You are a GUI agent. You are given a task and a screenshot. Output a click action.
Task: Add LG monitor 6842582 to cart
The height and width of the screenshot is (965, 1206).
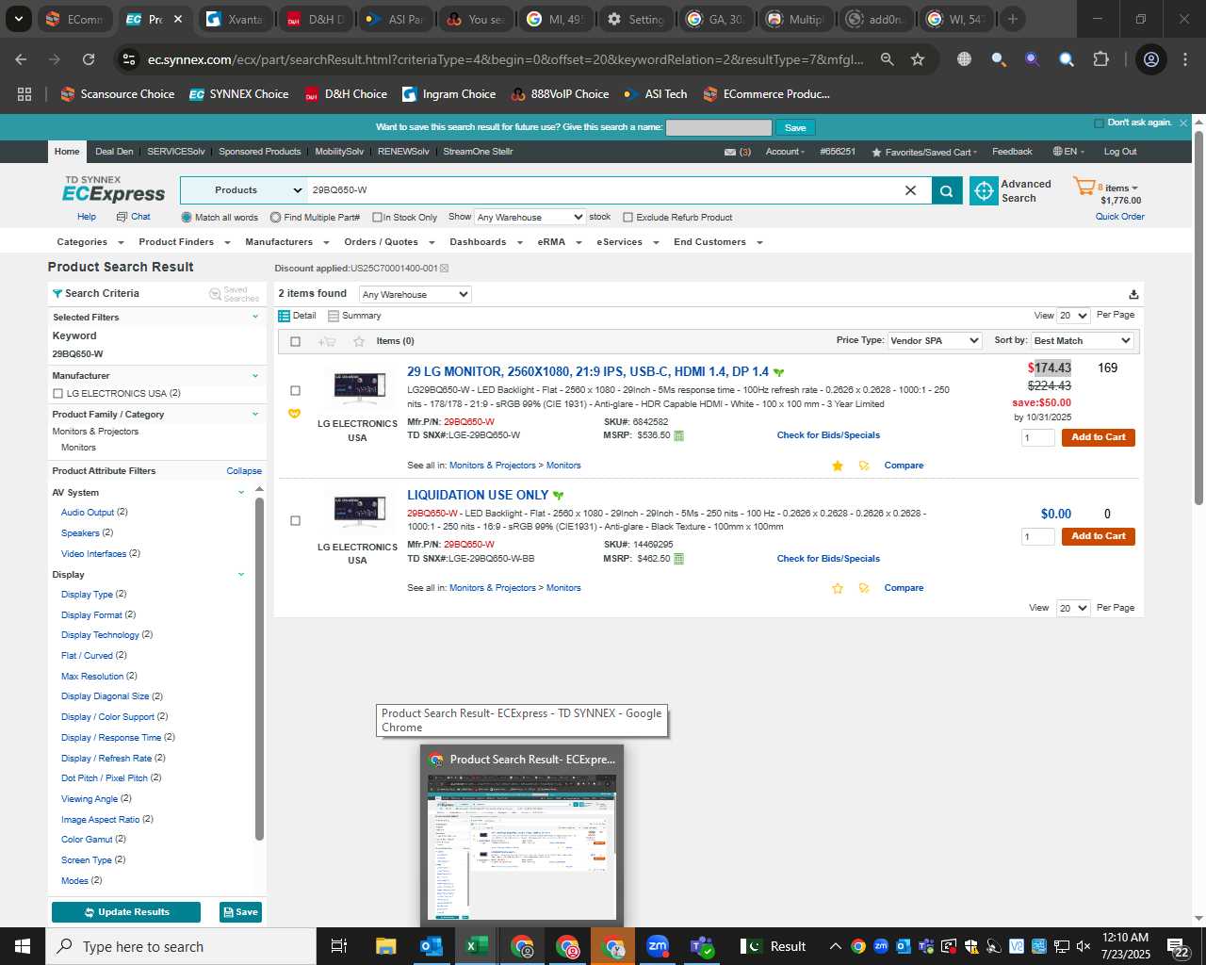tap(1099, 437)
